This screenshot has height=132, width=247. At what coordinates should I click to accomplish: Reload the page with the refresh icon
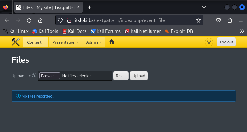coord(29,20)
